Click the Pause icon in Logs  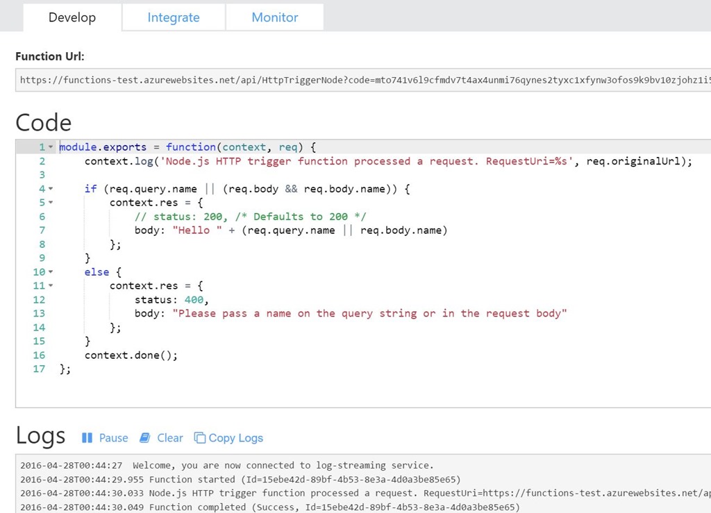tap(87, 438)
